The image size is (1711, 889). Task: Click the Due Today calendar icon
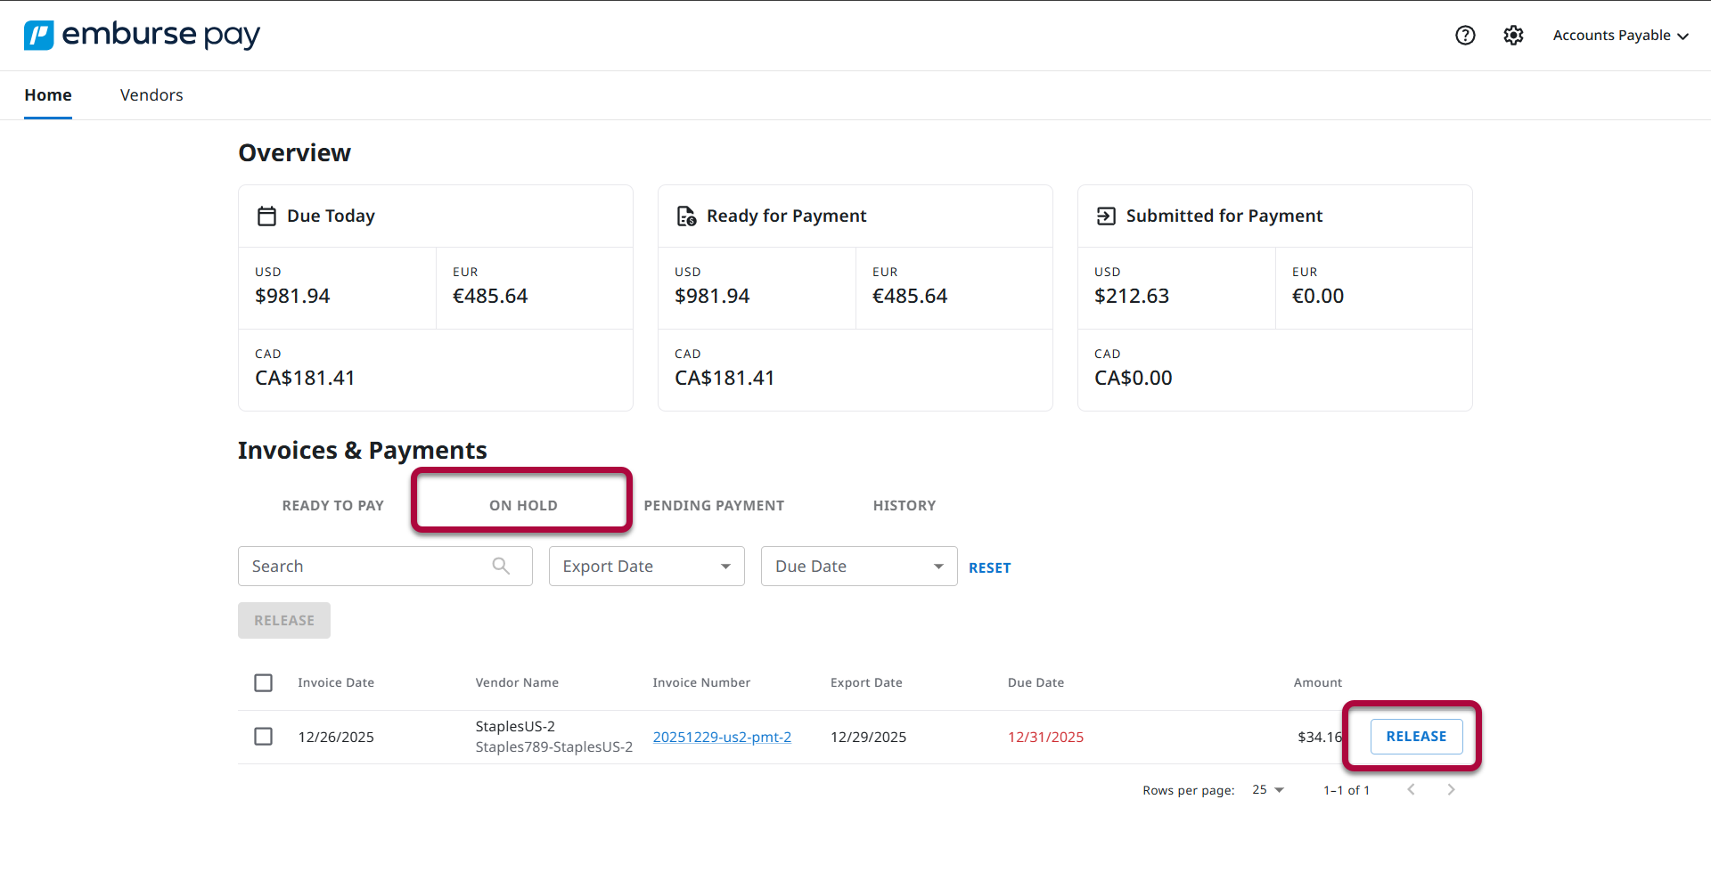coord(266,215)
